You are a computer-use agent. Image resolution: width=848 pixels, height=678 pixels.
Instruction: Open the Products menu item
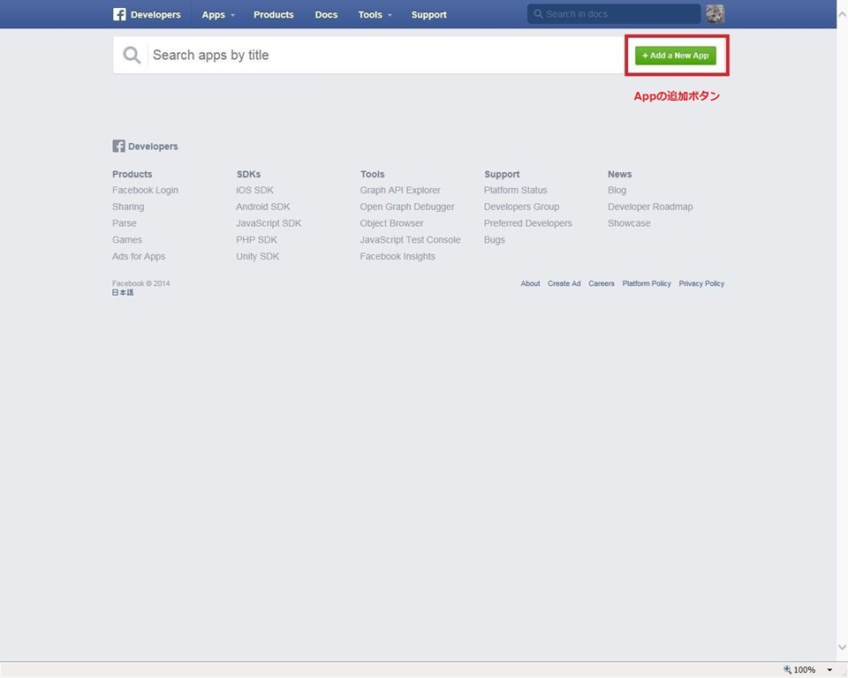(274, 15)
